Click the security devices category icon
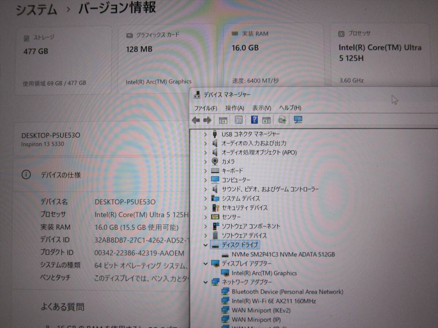 point(215,208)
